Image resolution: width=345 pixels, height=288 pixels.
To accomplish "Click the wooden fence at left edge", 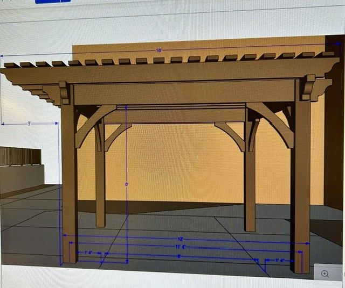I will [x=20, y=156].
